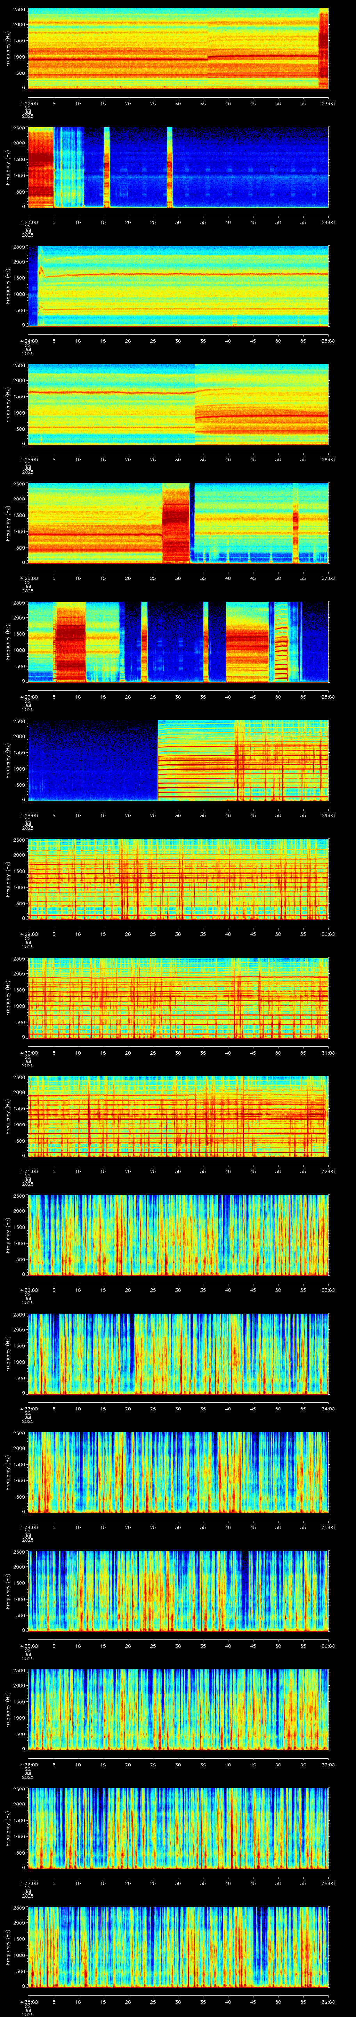Open the spectrogram plot beginning at 4:29:00
This screenshot has width=356, height=2017.
[178, 878]
